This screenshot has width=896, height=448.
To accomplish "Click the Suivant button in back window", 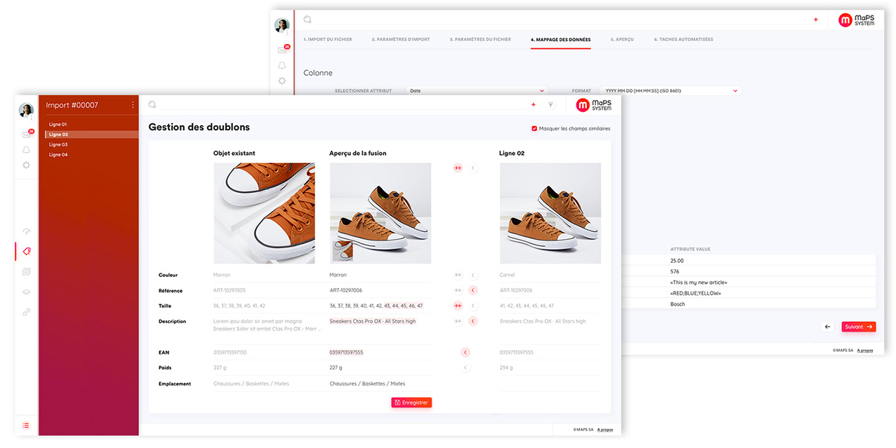I will [858, 326].
